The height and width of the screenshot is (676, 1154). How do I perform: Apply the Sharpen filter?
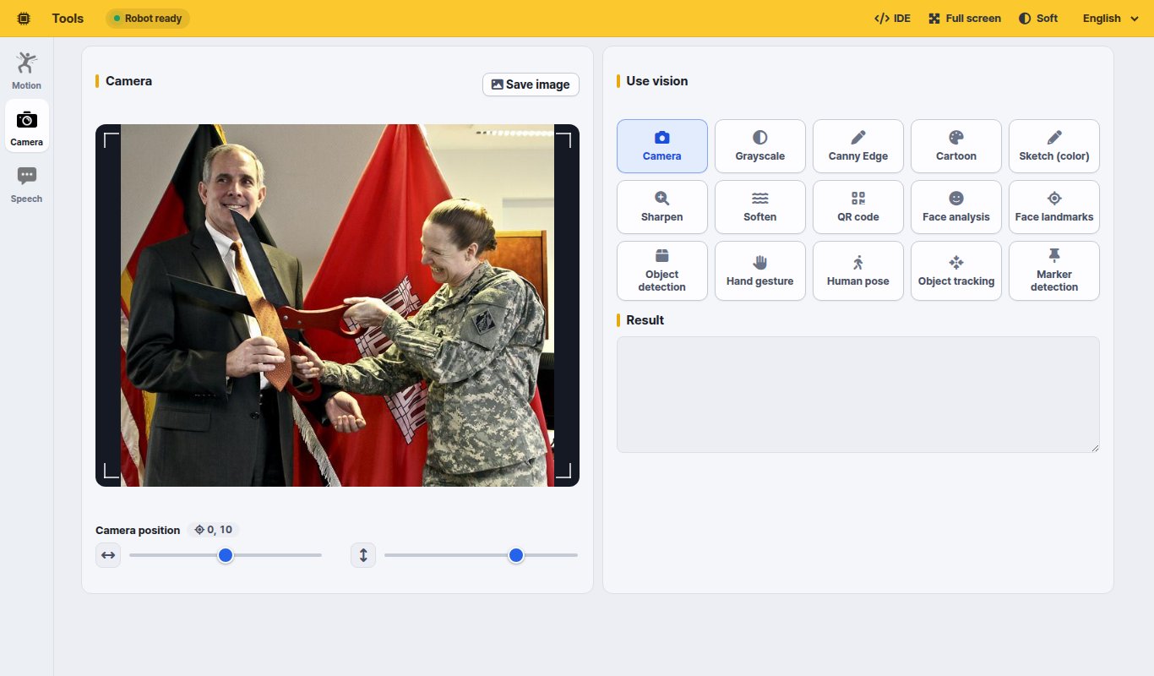662,207
